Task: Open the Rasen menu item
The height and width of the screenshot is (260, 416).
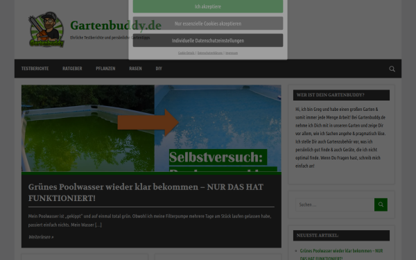Action: tap(135, 69)
